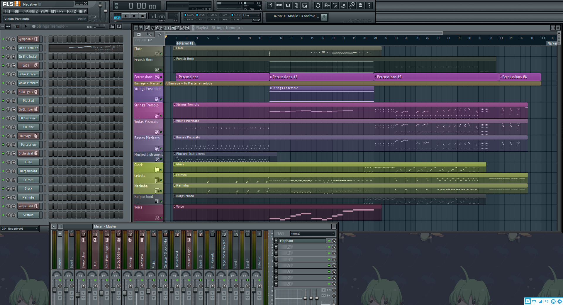Open the one-click audio recording icon
Screen dimensions: 563x305
[x=352, y=5]
